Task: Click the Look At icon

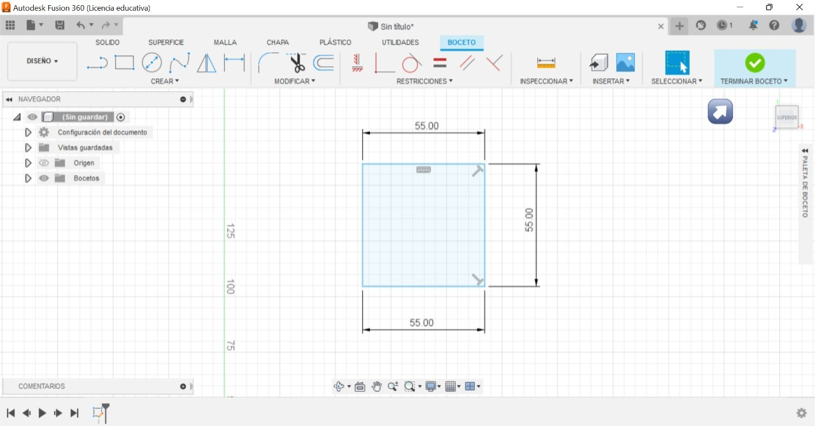Action: (360, 387)
